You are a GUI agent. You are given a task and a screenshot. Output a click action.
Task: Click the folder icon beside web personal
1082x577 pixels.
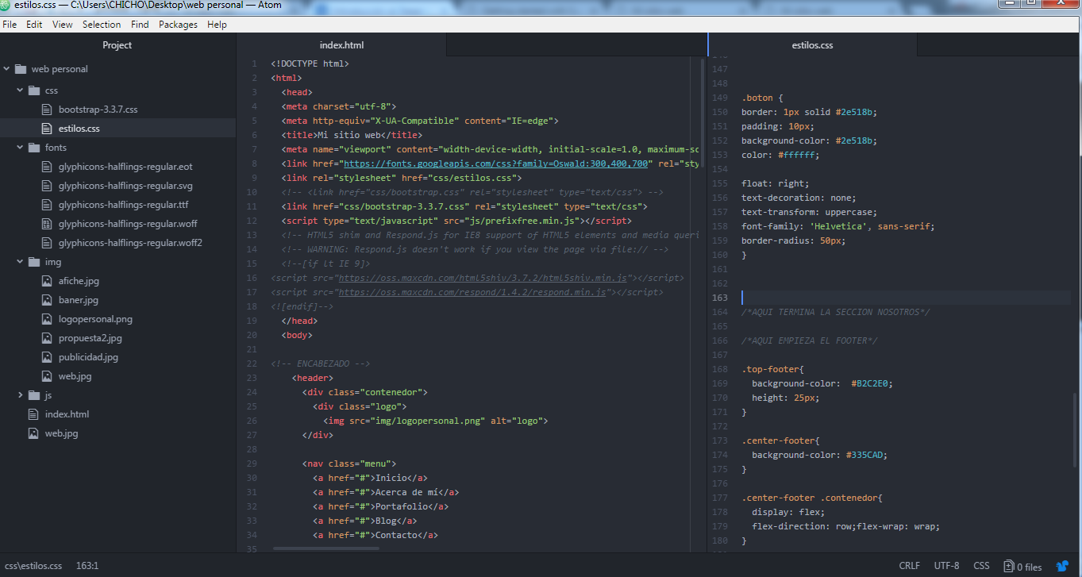point(21,69)
